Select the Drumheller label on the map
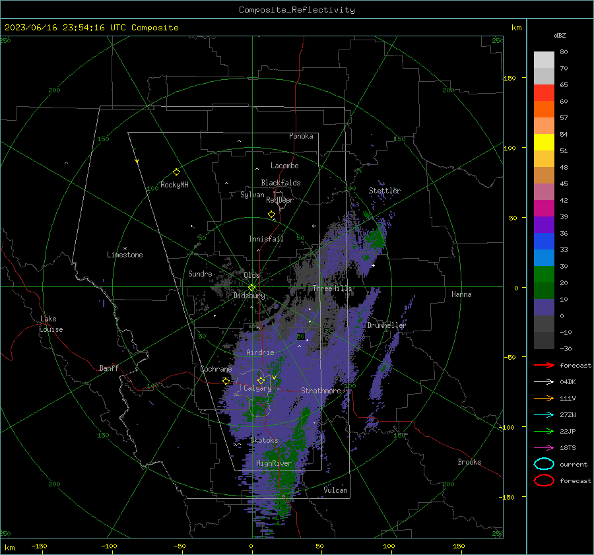This screenshot has height=555, width=594. click(x=386, y=325)
